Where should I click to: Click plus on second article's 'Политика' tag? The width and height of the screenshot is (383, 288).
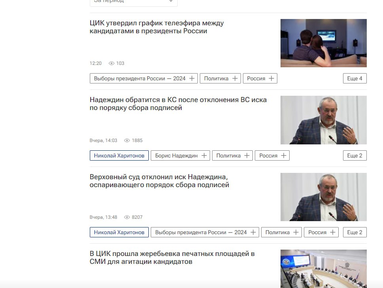[247, 155]
